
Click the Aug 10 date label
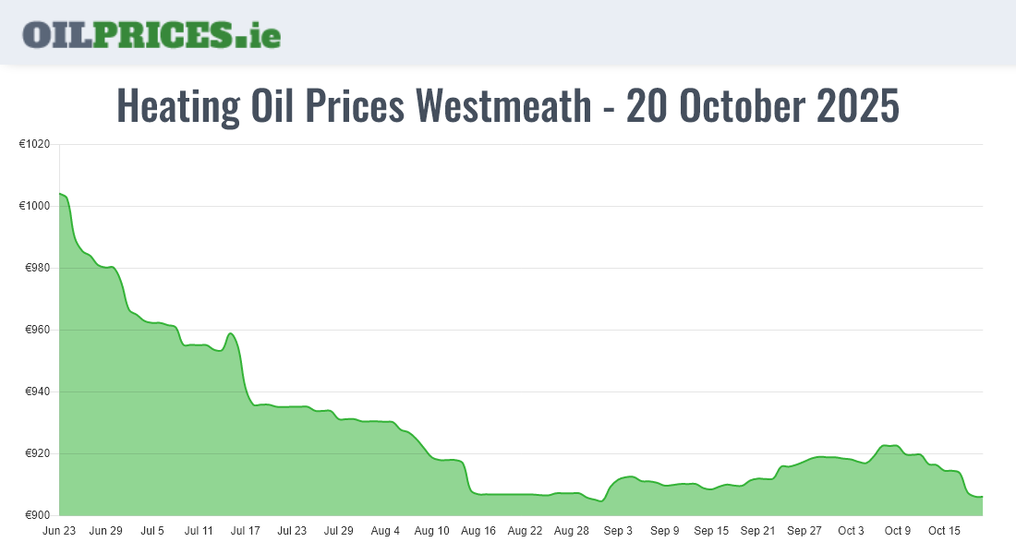pyautogui.click(x=431, y=531)
